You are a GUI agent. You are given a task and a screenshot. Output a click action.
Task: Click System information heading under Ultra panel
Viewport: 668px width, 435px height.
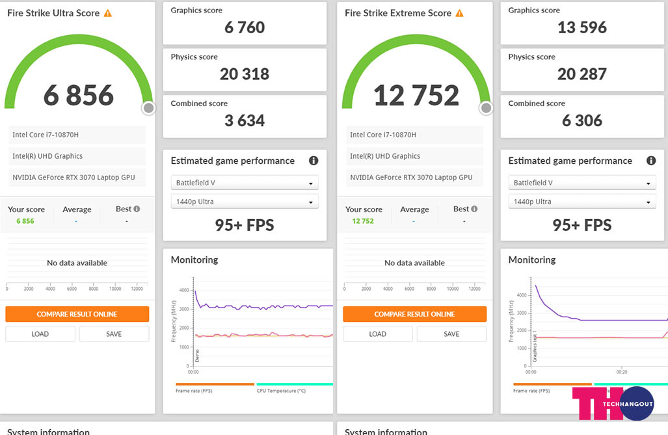[x=49, y=431]
